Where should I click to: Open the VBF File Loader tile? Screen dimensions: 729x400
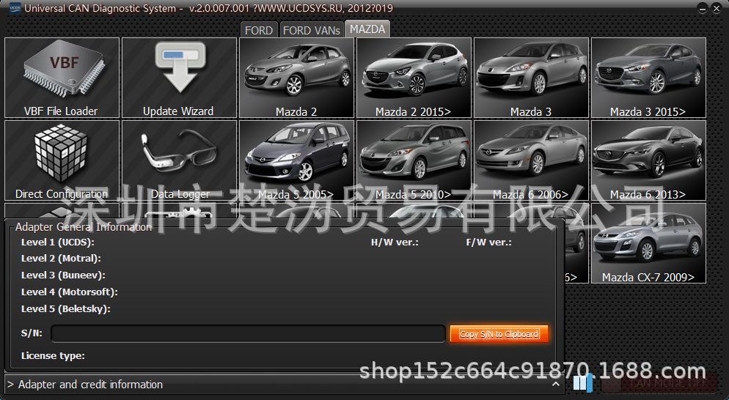62,78
